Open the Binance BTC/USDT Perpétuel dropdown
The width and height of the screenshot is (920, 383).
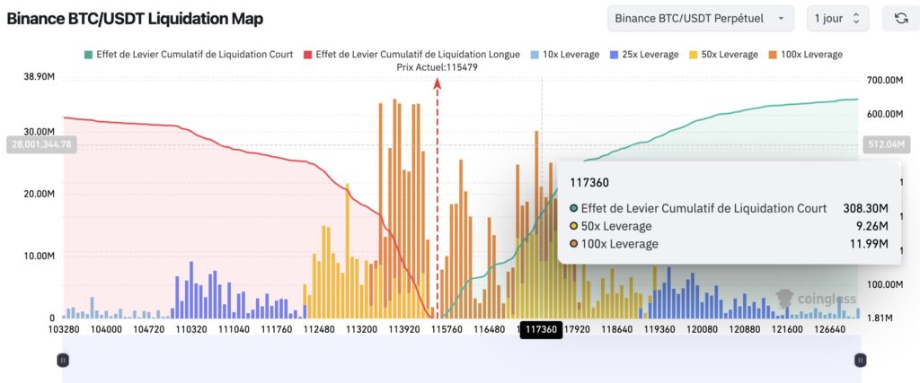(701, 19)
